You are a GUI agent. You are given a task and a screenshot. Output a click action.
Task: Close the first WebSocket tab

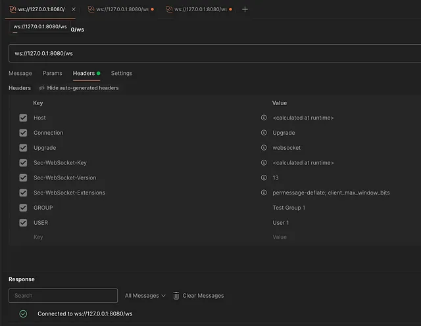pyautogui.click(x=73, y=9)
